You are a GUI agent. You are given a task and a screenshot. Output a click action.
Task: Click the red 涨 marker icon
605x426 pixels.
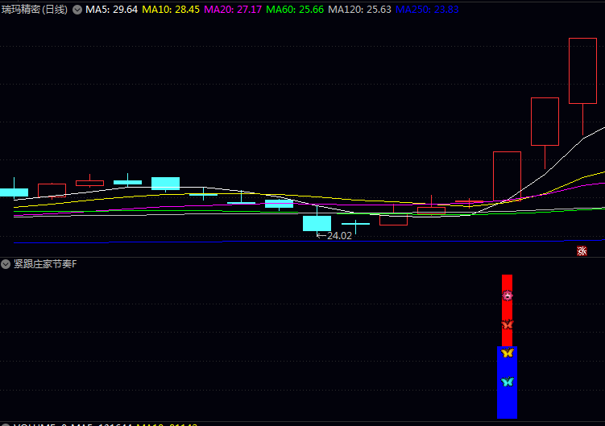[582, 250]
